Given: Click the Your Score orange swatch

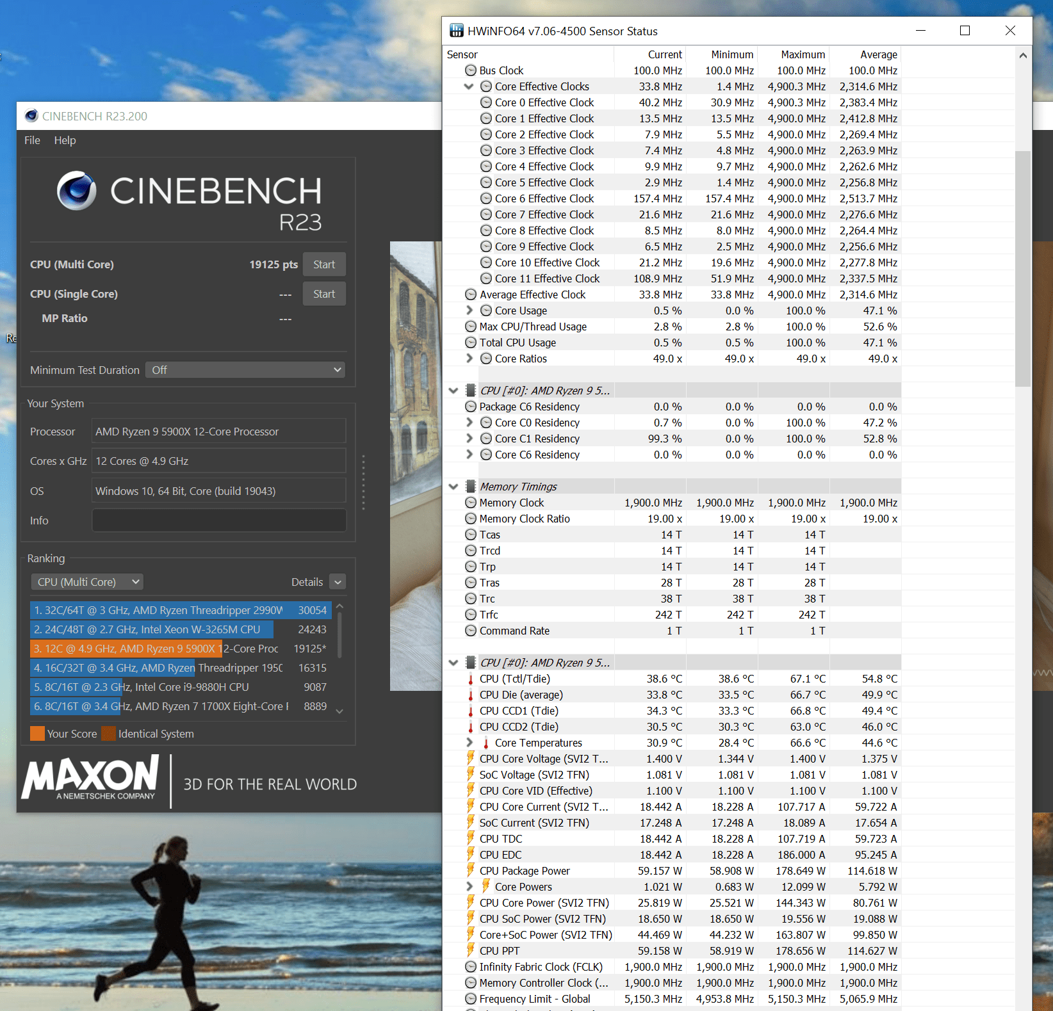Looking at the screenshot, I should (x=37, y=734).
